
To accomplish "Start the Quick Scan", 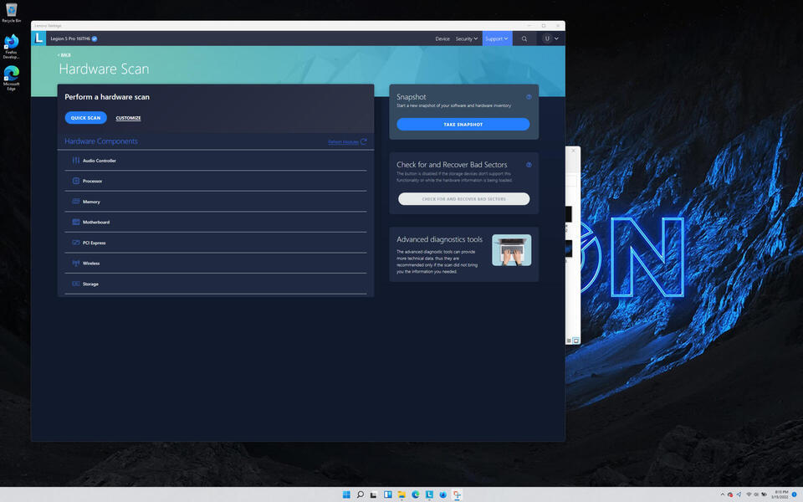I will [x=85, y=118].
